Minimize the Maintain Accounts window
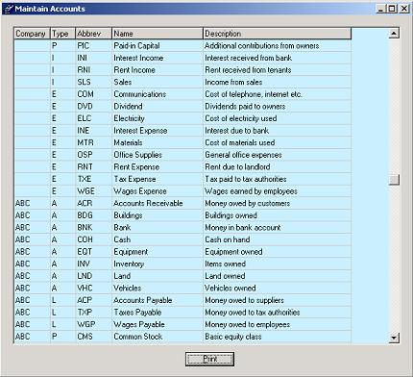This screenshot has width=413, height=377. tap(380, 9)
